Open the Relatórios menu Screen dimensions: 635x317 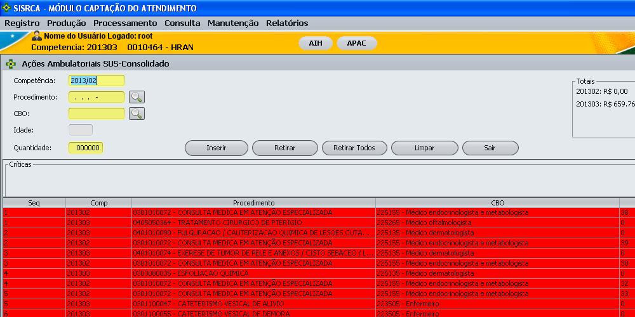tap(287, 23)
